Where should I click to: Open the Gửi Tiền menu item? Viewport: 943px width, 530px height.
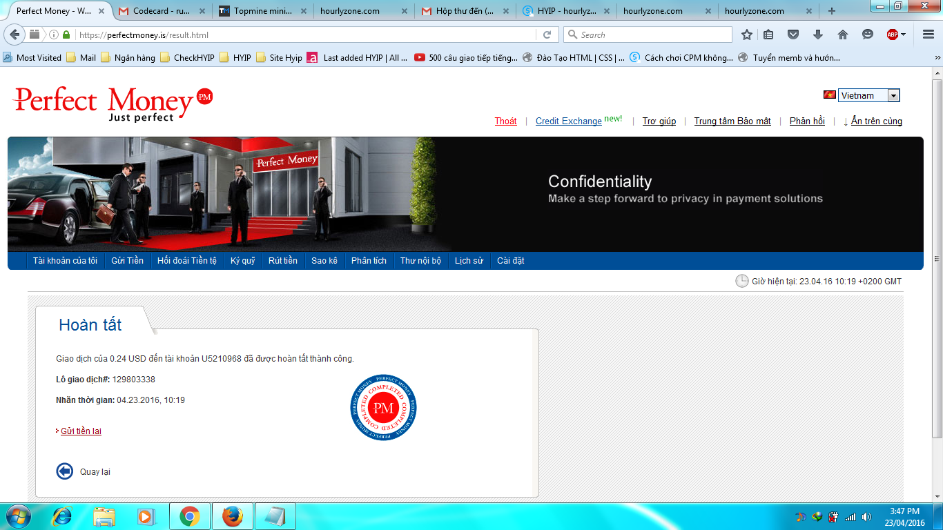click(x=128, y=260)
